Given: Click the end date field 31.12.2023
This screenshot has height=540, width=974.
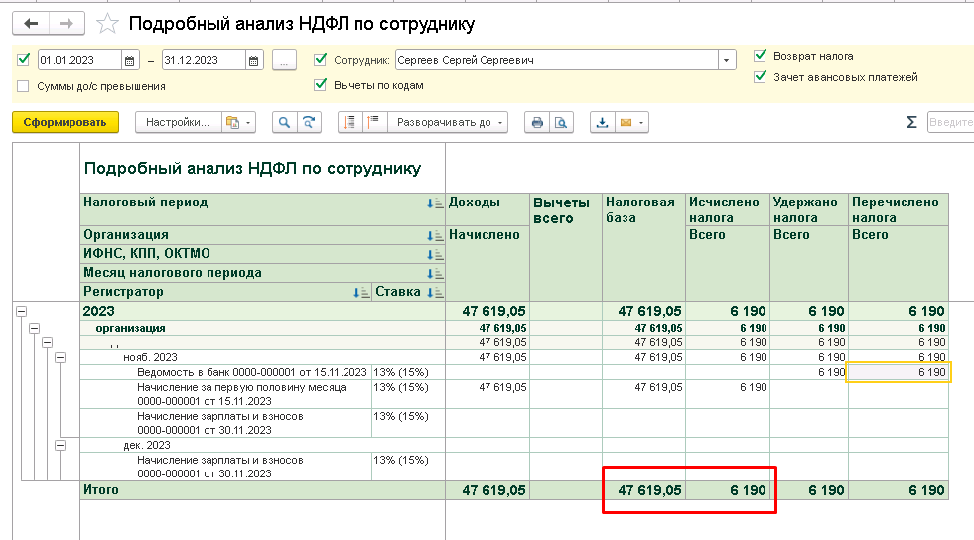Looking at the screenshot, I should coord(204,61).
